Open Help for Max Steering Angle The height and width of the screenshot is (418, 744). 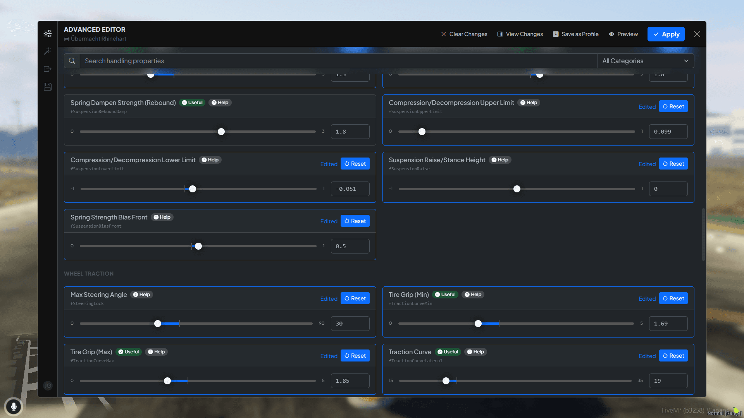141,295
